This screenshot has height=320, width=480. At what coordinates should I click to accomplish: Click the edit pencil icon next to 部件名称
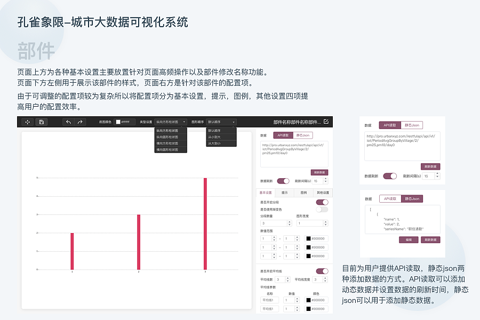tap(327, 122)
